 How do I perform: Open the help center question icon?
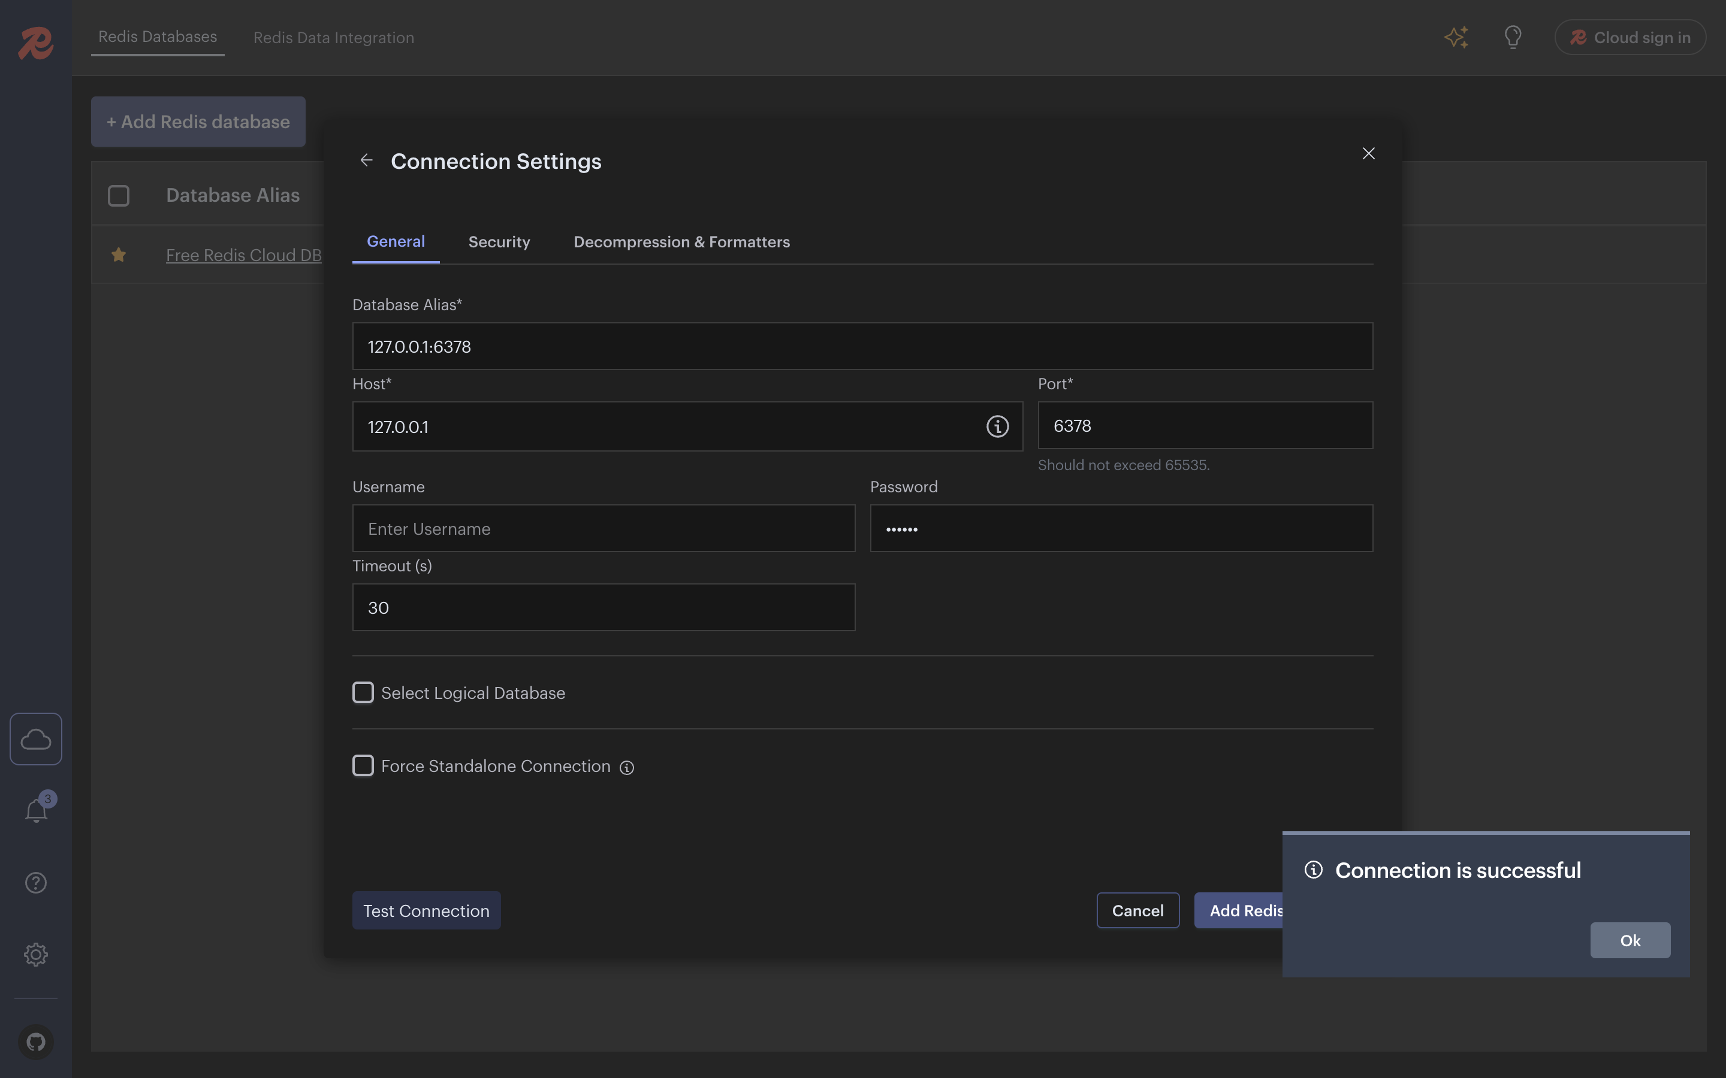pyautogui.click(x=36, y=883)
